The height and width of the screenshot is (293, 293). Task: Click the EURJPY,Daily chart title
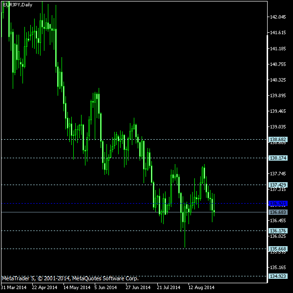click(x=18, y=5)
